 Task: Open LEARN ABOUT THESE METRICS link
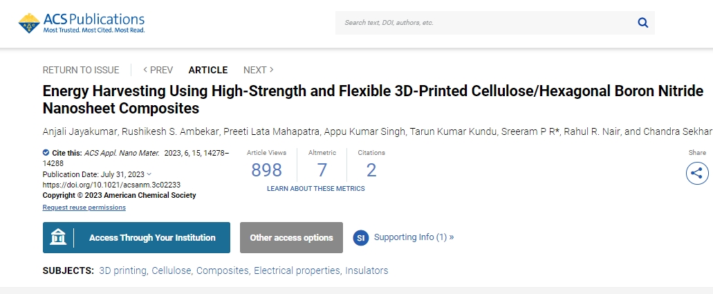[315, 188]
